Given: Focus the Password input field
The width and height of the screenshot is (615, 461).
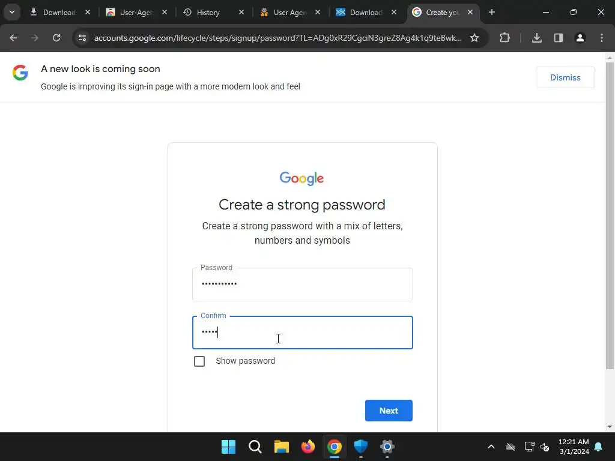Looking at the screenshot, I should coord(303,285).
